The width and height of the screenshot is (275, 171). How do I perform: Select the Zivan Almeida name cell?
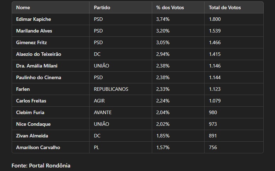pos(32,136)
